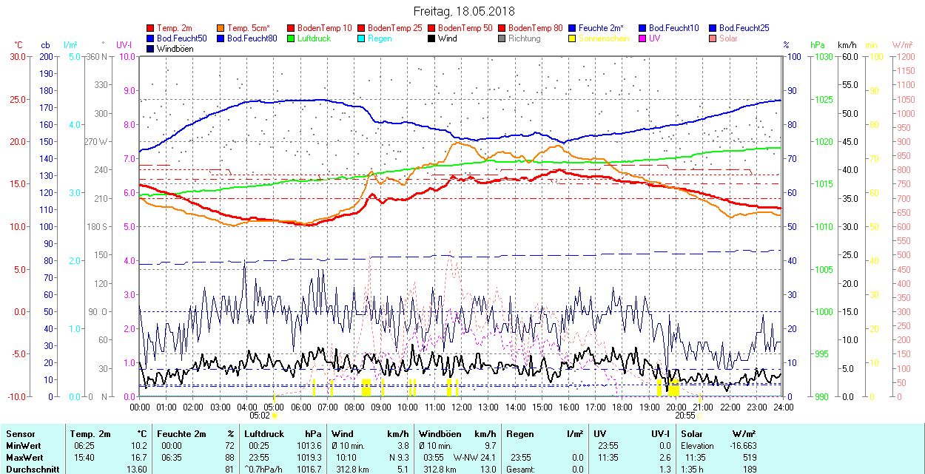The width and height of the screenshot is (925, 474).
Task: Click the black Wind legend square
Action: point(431,38)
